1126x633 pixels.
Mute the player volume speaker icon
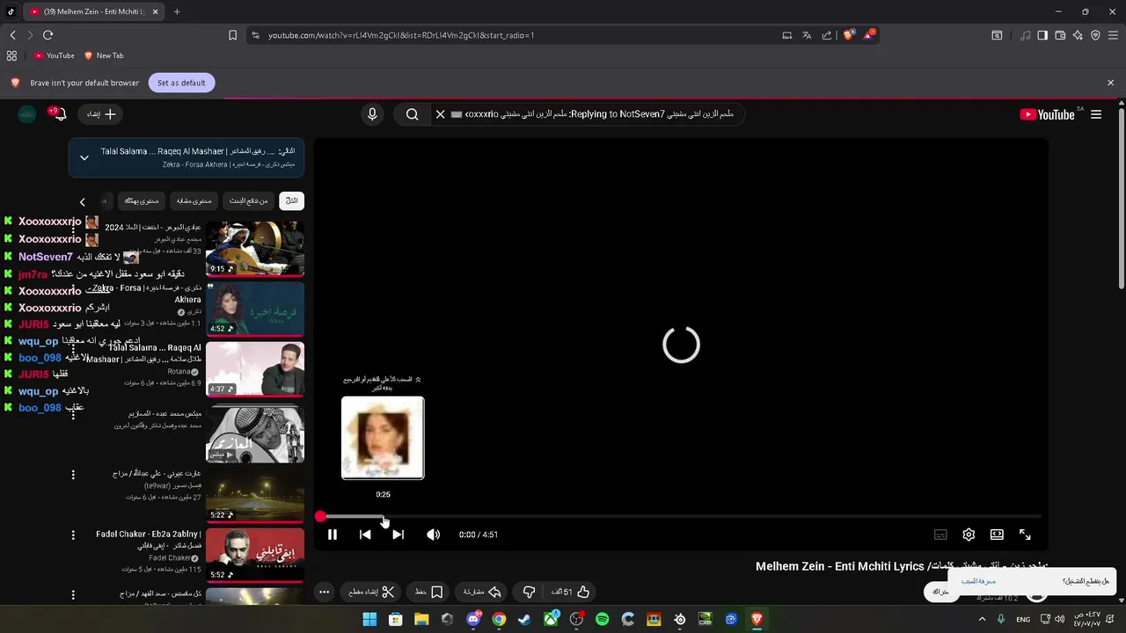click(433, 535)
